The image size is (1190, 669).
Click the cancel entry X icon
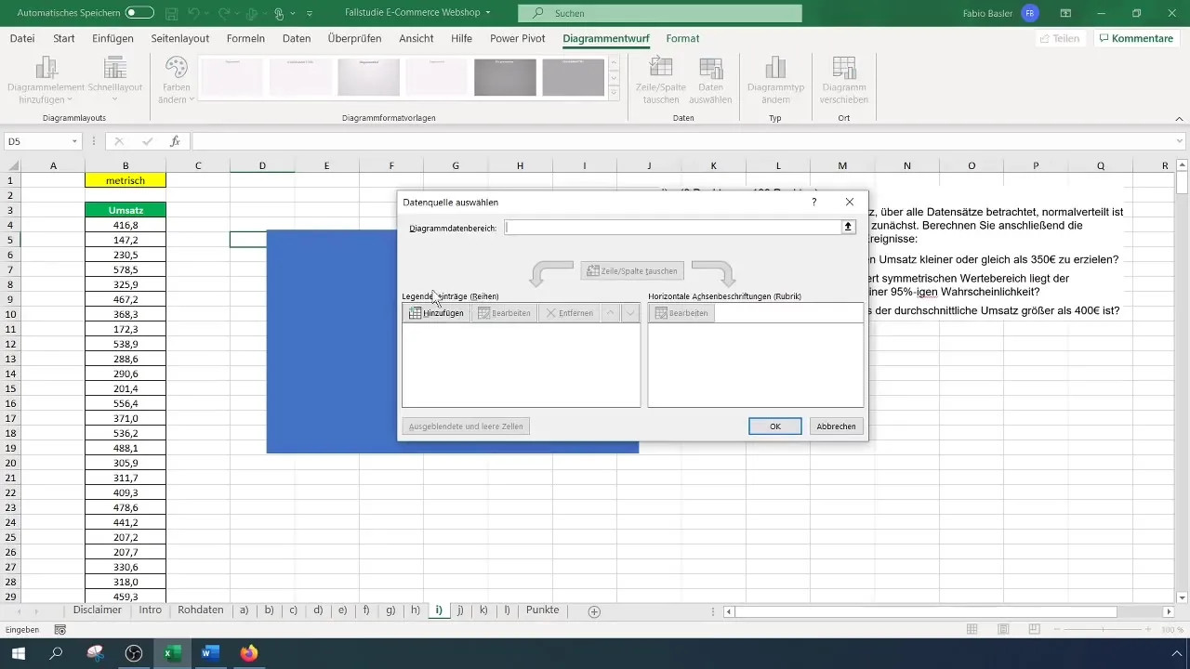pyautogui.click(x=118, y=141)
